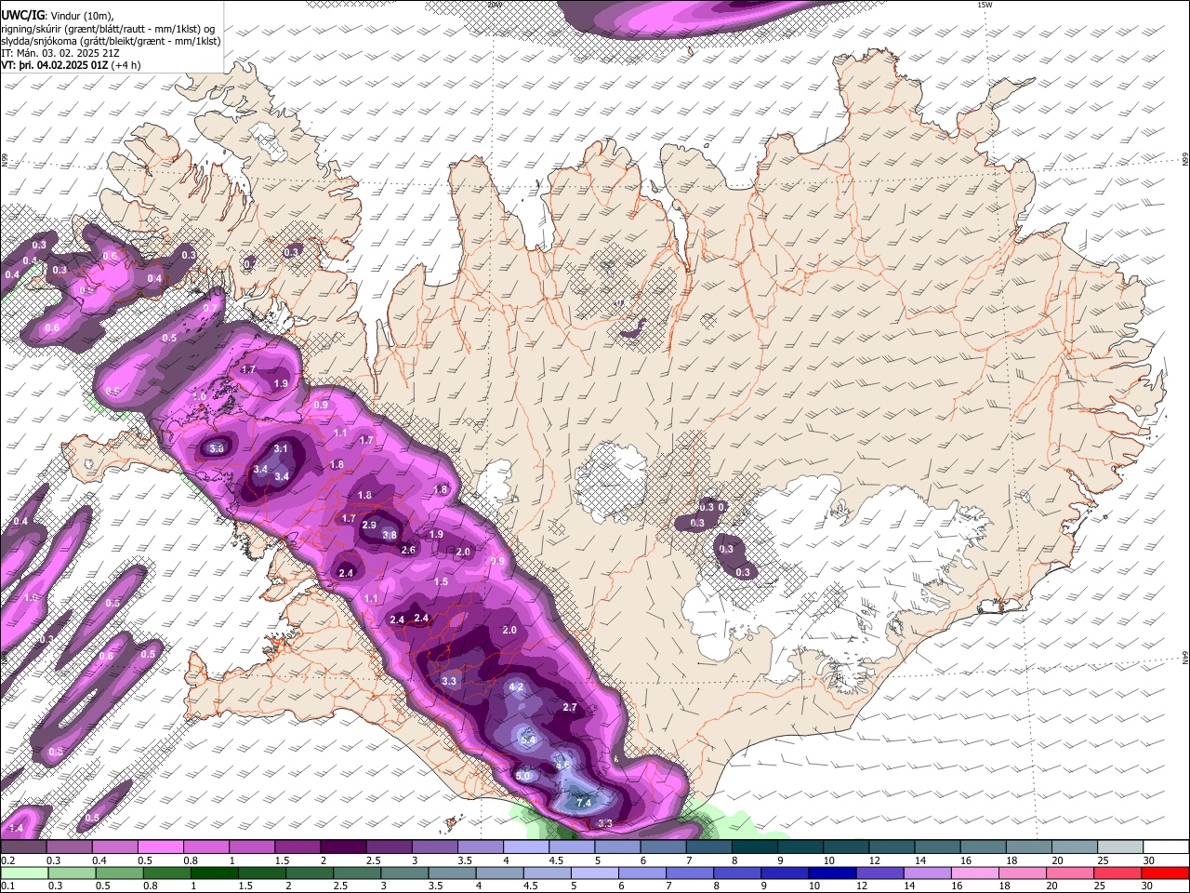Screen dimensions: 1190x893
Task: Select the red 25–30 rain scale swatch
Action: tap(1117, 873)
